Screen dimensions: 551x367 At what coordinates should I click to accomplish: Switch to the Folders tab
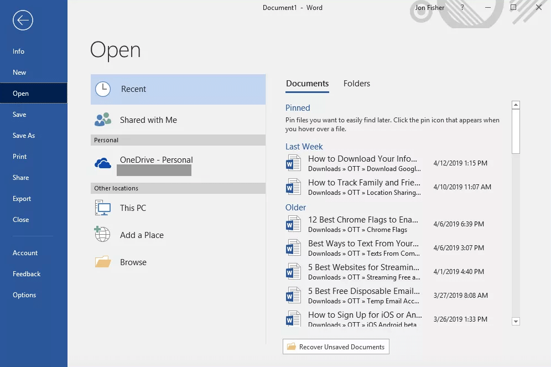[x=356, y=84]
